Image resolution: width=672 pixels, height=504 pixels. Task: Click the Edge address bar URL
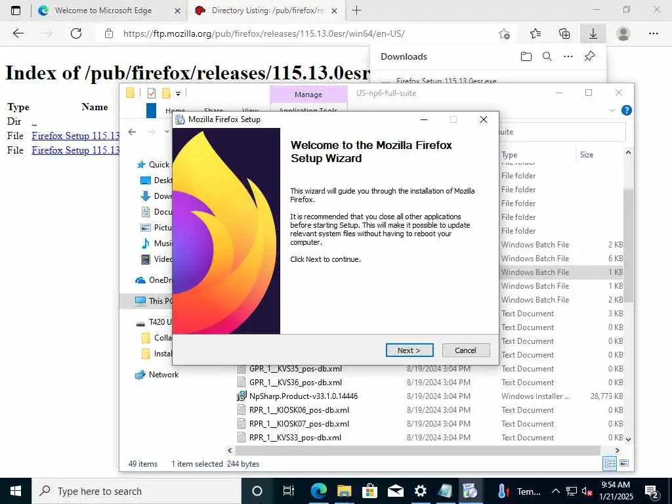click(264, 33)
